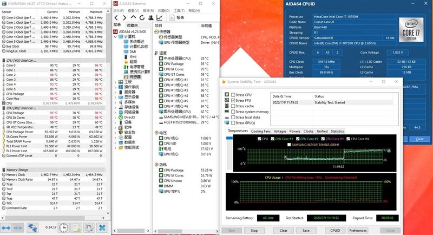Open HWiNFO sensor settings gear icon

click(89, 228)
